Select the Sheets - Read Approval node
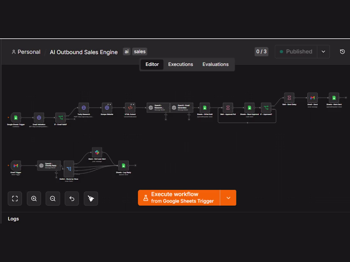 [249, 108]
